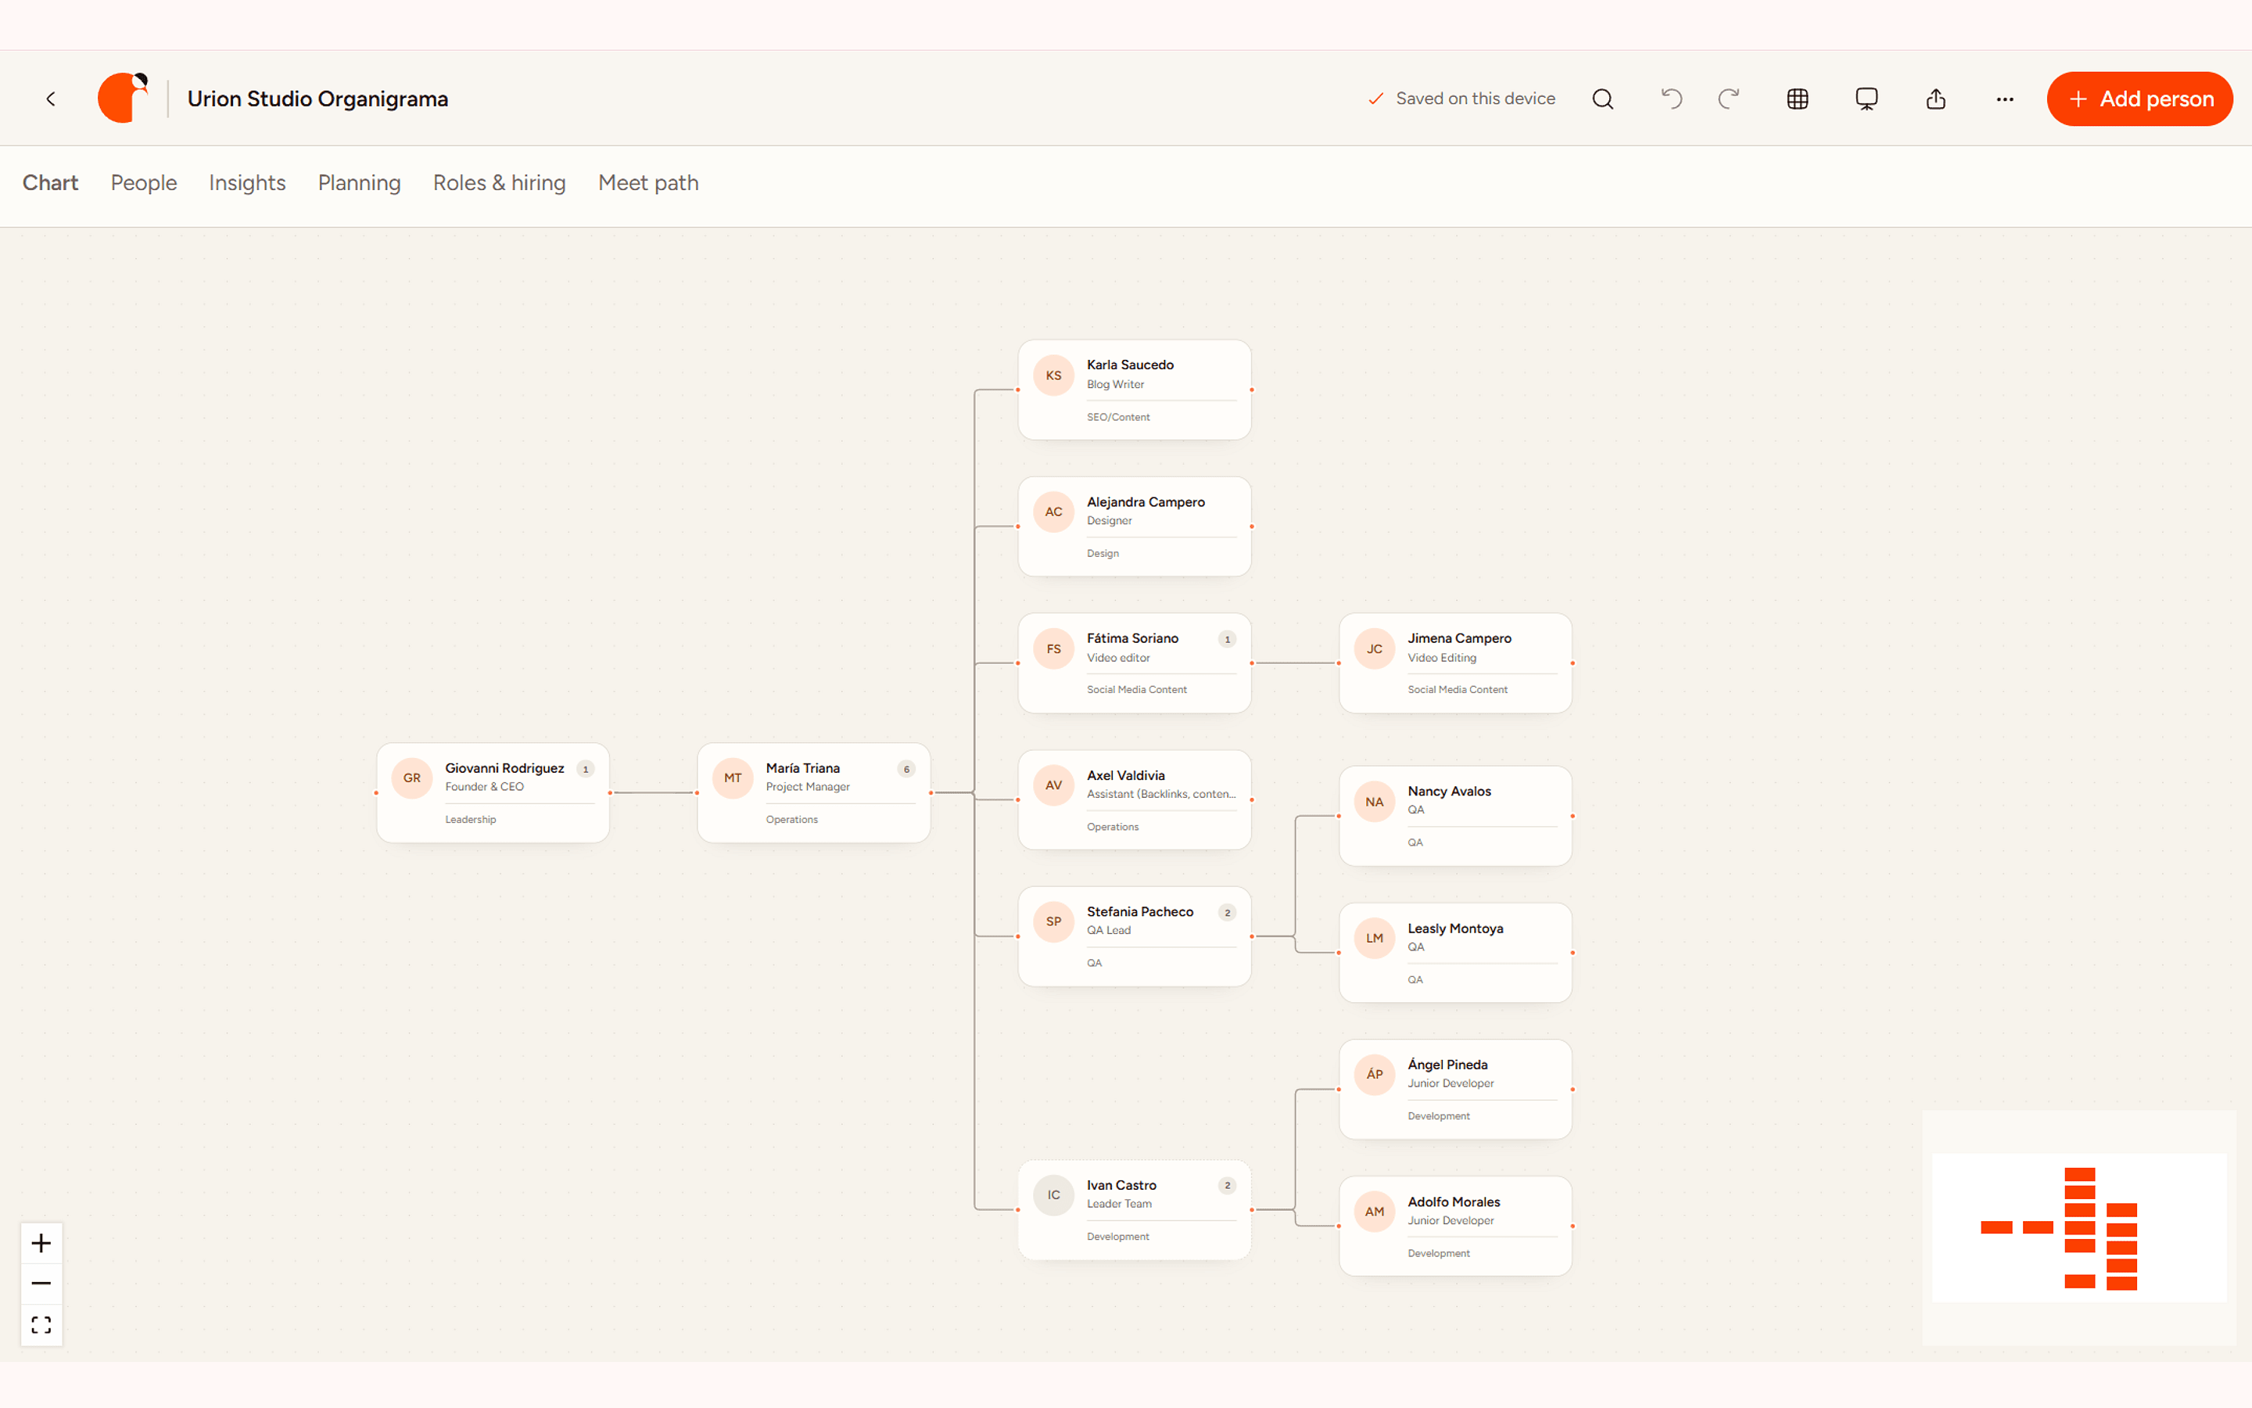Select the AV avatar of Axel Valdivia
The height and width of the screenshot is (1408, 2252).
tap(1053, 785)
